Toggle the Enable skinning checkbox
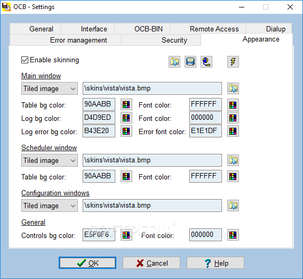The image size is (303, 279). coord(25,60)
